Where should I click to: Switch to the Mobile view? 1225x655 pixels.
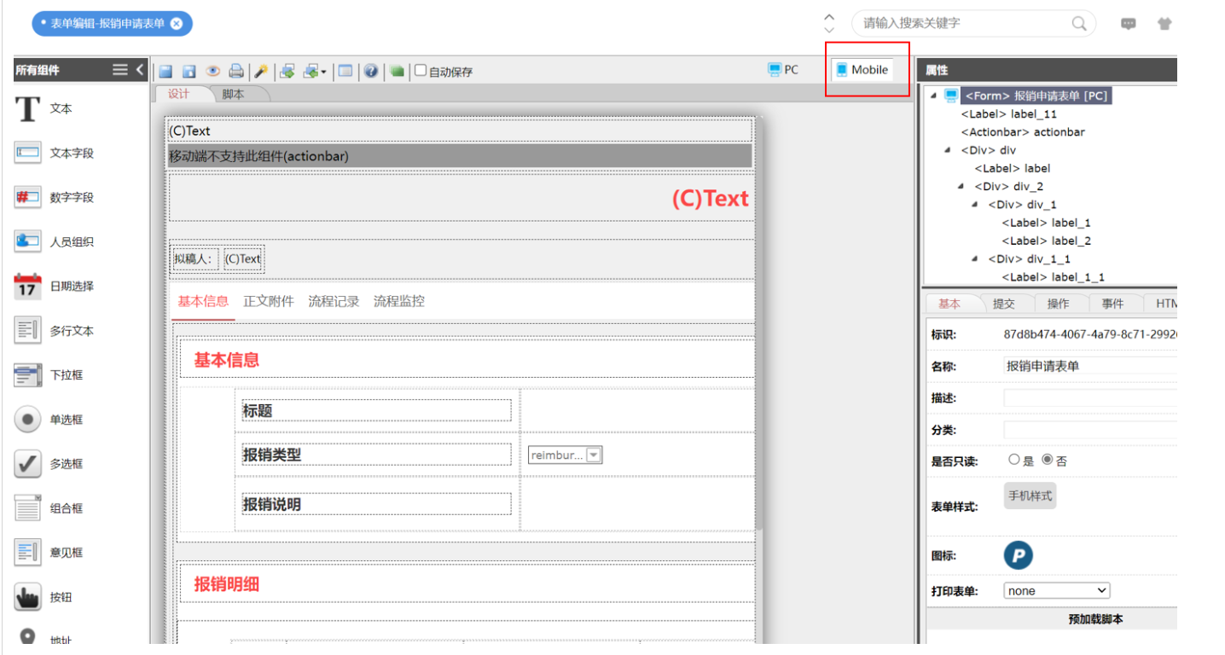click(862, 70)
